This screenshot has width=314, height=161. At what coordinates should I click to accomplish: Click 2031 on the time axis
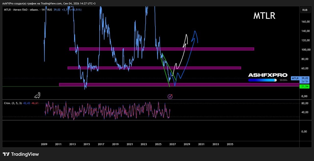tap(201, 144)
